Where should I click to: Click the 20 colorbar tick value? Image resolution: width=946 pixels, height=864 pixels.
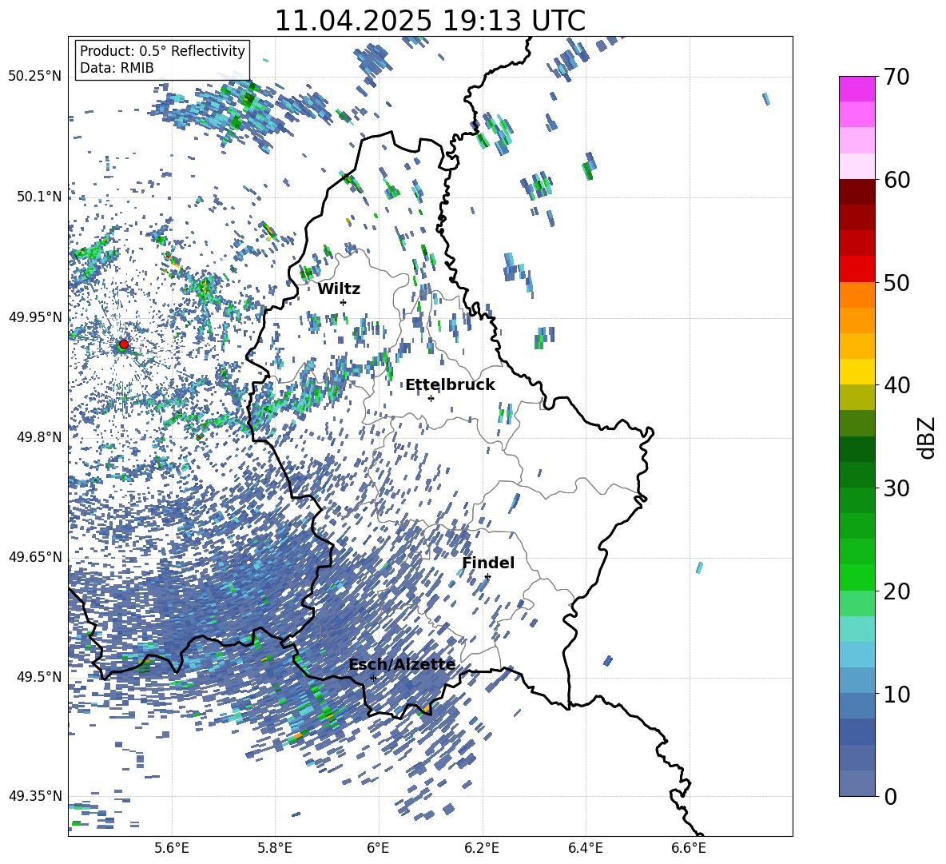pos(896,591)
